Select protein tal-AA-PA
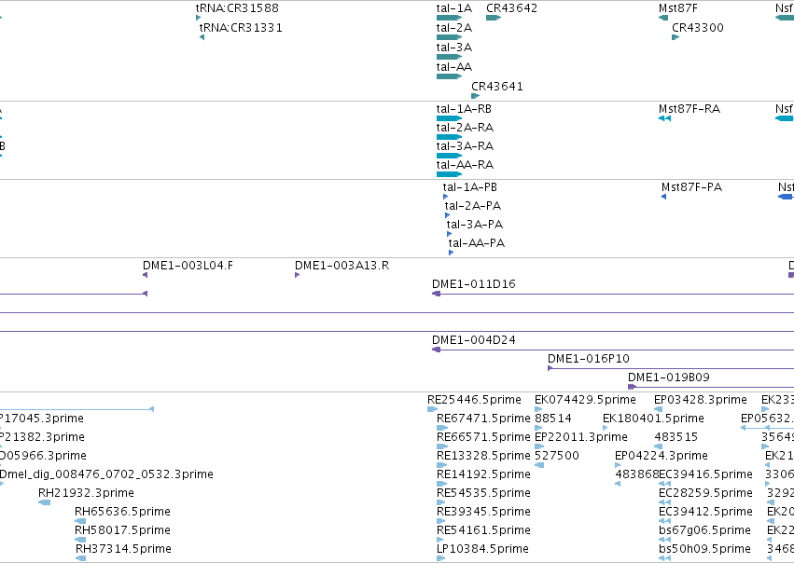This screenshot has height=563, width=794. click(452, 253)
